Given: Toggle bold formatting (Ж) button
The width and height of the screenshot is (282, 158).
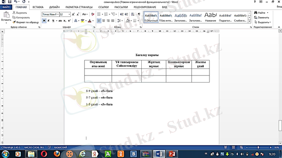Looking at the screenshot, I should pos(44,21).
